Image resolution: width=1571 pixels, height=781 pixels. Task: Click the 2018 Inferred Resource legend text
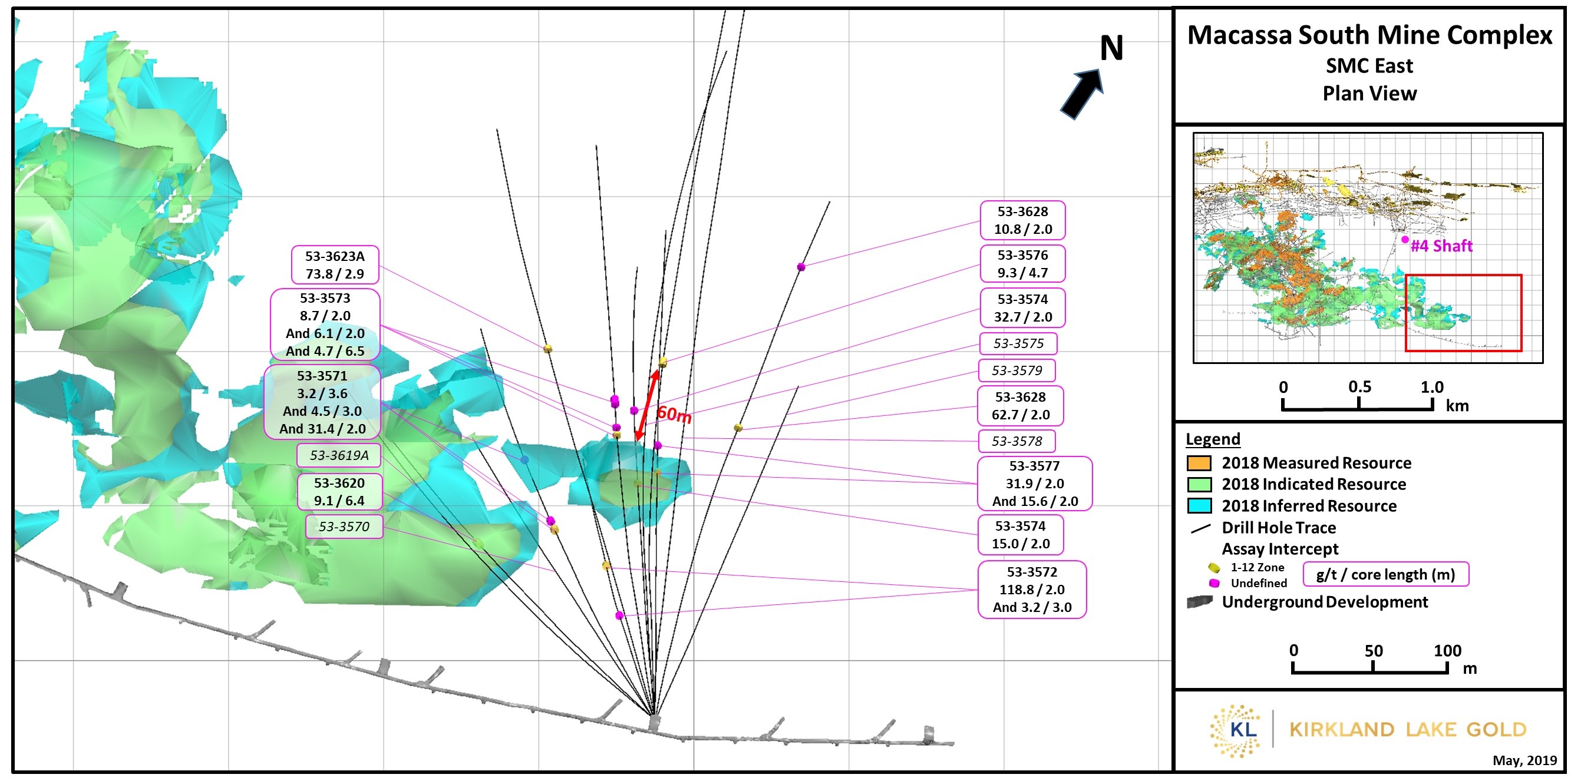click(1309, 506)
